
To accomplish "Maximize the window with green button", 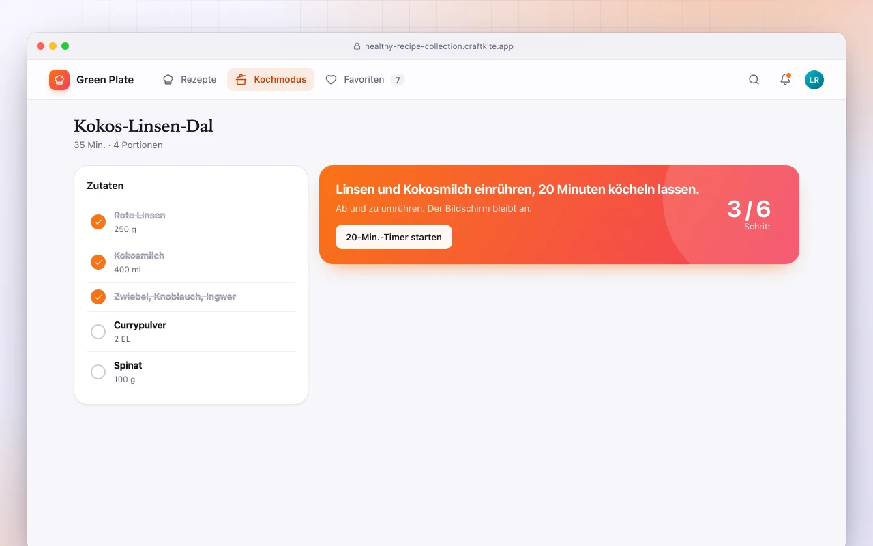I will pos(65,46).
